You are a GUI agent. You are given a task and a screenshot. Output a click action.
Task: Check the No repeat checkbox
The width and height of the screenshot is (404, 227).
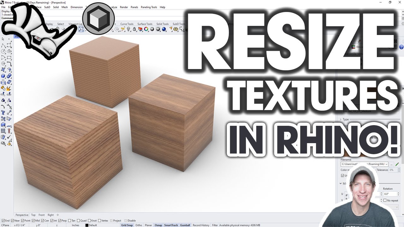click(385, 200)
